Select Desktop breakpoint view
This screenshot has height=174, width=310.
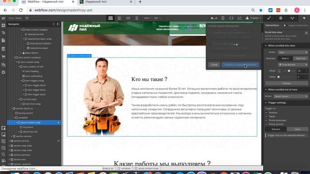pyautogui.click(x=110, y=18)
